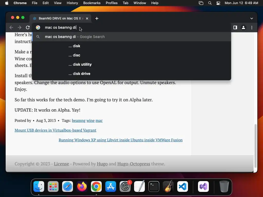Open the Tab menu

pyautogui.click(x=125, y=3)
